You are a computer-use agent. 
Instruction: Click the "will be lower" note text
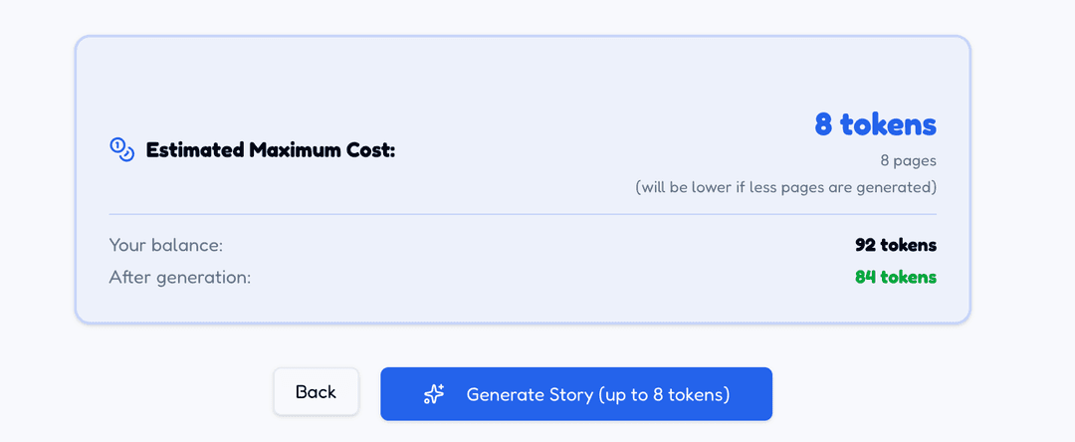[785, 186]
